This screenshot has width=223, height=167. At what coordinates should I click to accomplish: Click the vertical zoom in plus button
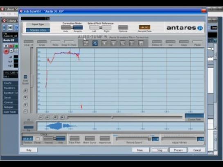click(25, 105)
